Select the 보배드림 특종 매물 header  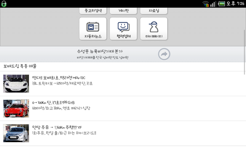point(20,66)
